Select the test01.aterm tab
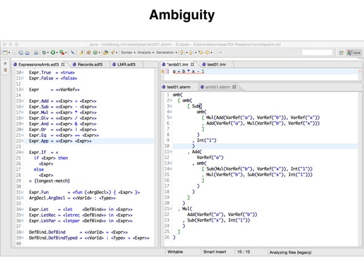The width and height of the screenshot is (364, 273). [179, 87]
